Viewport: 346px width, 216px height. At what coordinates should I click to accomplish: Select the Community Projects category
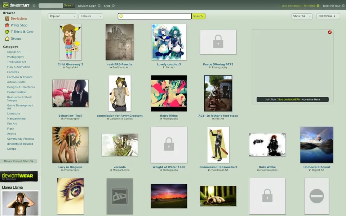pyautogui.click(x=21, y=139)
